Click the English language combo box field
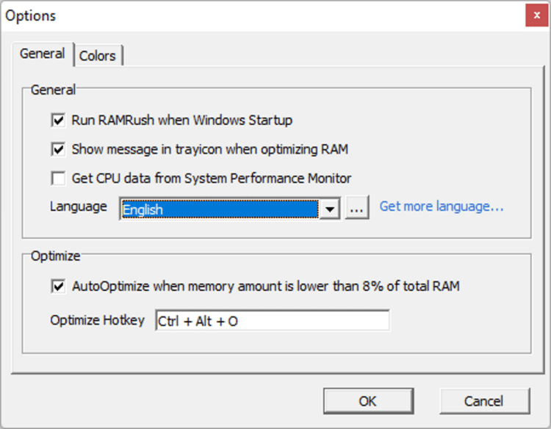Image resolution: width=551 pixels, height=429 pixels. (x=219, y=209)
